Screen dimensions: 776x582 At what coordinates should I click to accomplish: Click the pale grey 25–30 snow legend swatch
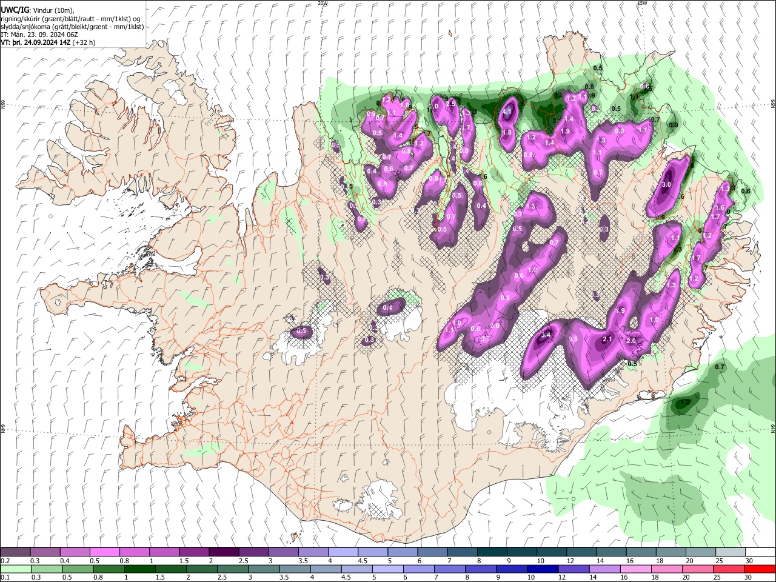(x=730, y=552)
